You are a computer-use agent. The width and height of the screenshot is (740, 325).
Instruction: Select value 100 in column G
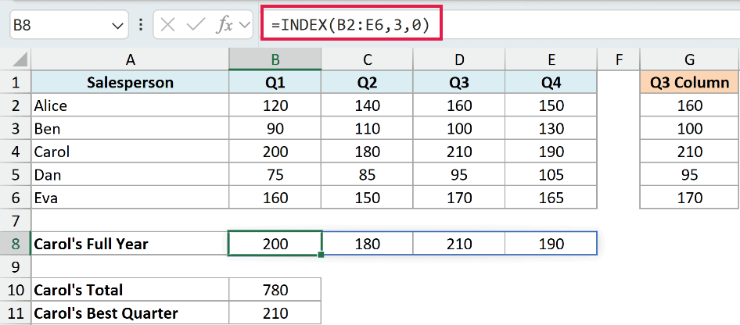tap(689, 129)
